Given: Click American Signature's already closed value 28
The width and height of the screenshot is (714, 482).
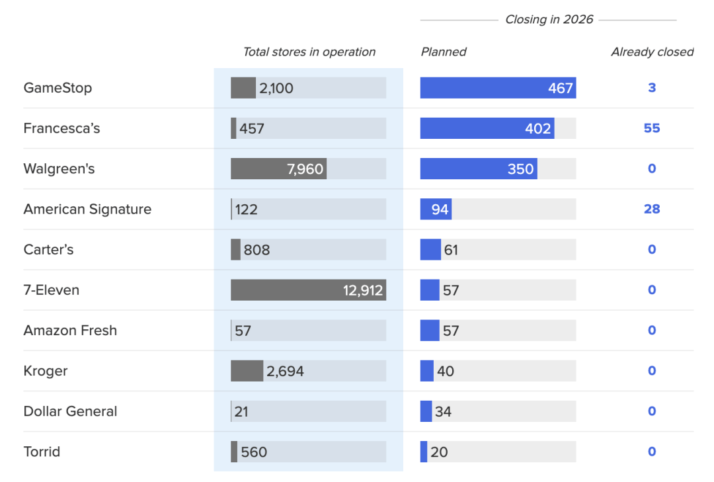Looking at the screenshot, I should pos(652,209).
